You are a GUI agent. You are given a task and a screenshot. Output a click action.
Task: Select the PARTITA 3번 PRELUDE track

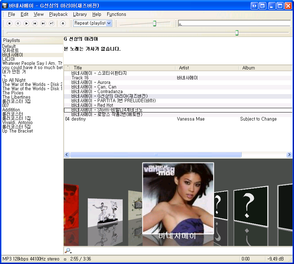click(x=178, y=101)
